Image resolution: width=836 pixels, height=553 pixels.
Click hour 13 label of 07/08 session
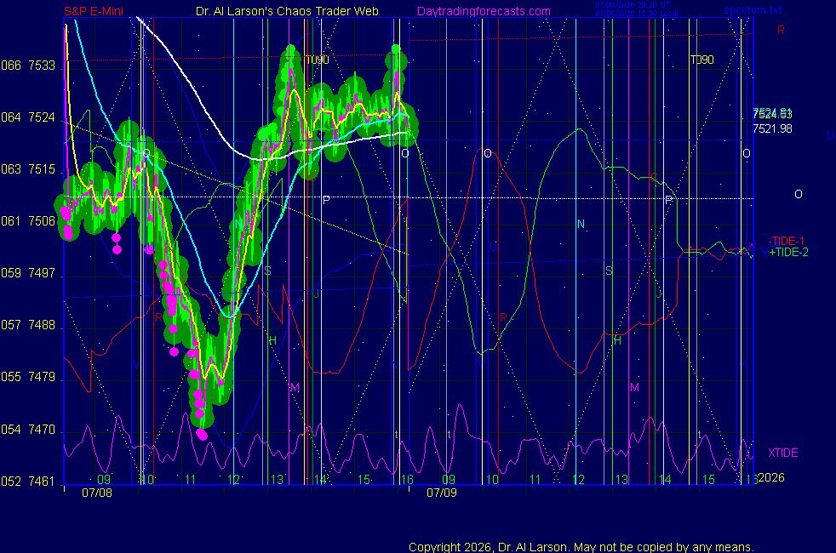[x=277, y=480]
